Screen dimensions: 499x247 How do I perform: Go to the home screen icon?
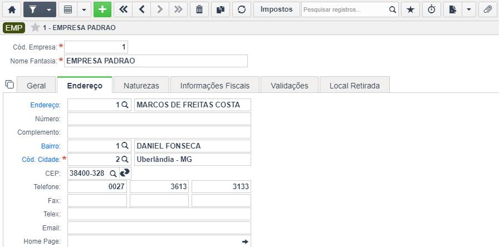point(12,9)
